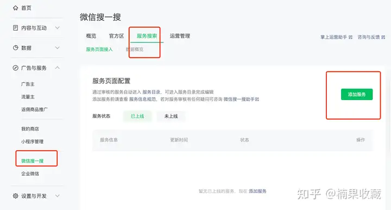Click 添加服务 link in empty state message
This screenshot has width=391, height=210.
click(x=257, y=192)
